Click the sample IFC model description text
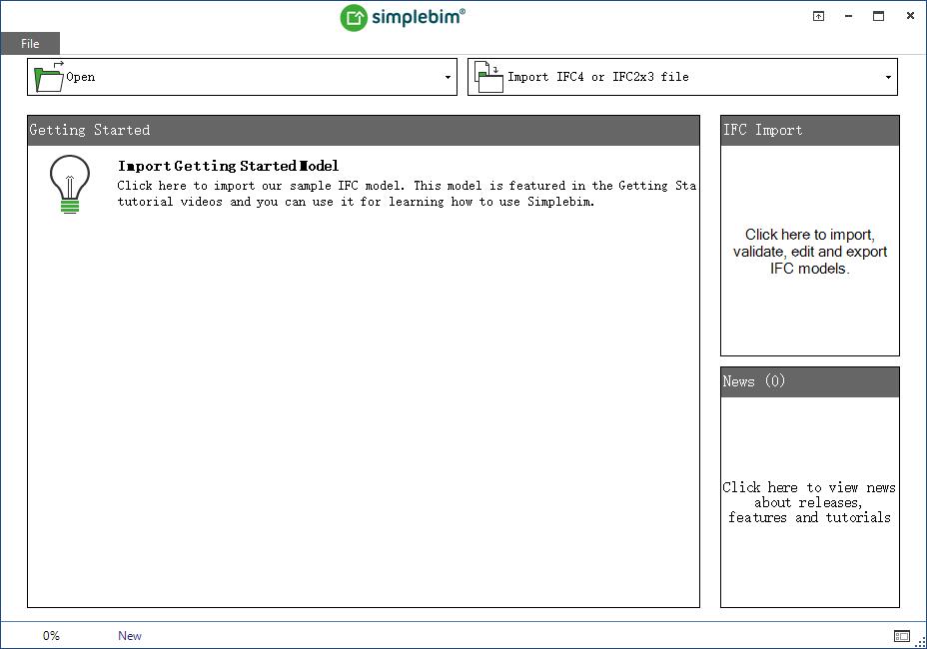 tap(407, 194)
